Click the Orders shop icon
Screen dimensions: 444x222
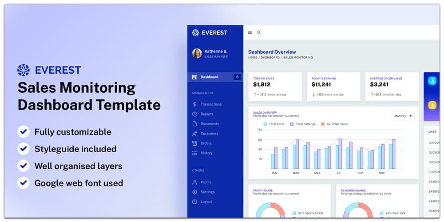click(x=194, y=143)
